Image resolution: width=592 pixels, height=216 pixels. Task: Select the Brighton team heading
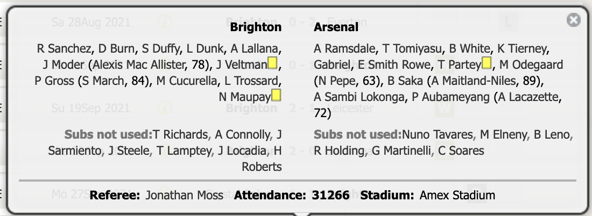tap(256, 27)
